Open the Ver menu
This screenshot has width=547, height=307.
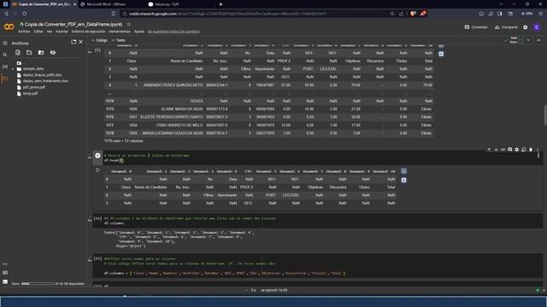50,32
